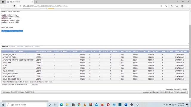This screenshot has width=191, height=107.
Task: Click the NEXT_EXTENT column header
Action: click(154, 51)
